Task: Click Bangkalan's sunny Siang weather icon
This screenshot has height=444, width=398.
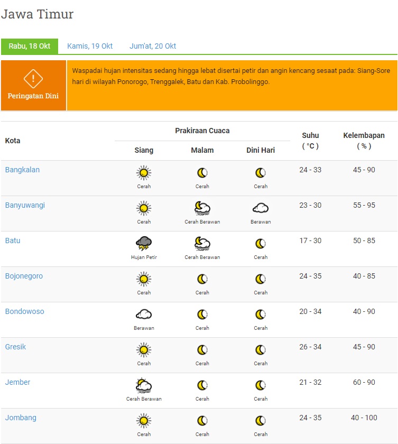Action: (144, 172)
